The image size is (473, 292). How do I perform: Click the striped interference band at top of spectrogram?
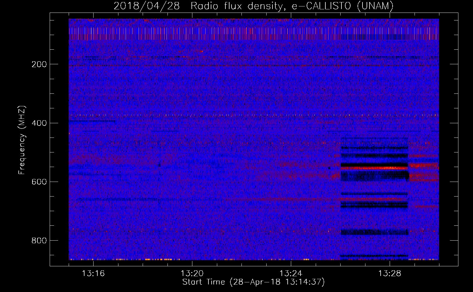(x=254, y=33)
